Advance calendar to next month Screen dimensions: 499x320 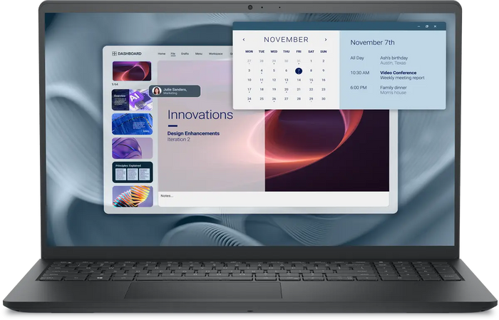[326, 40]
